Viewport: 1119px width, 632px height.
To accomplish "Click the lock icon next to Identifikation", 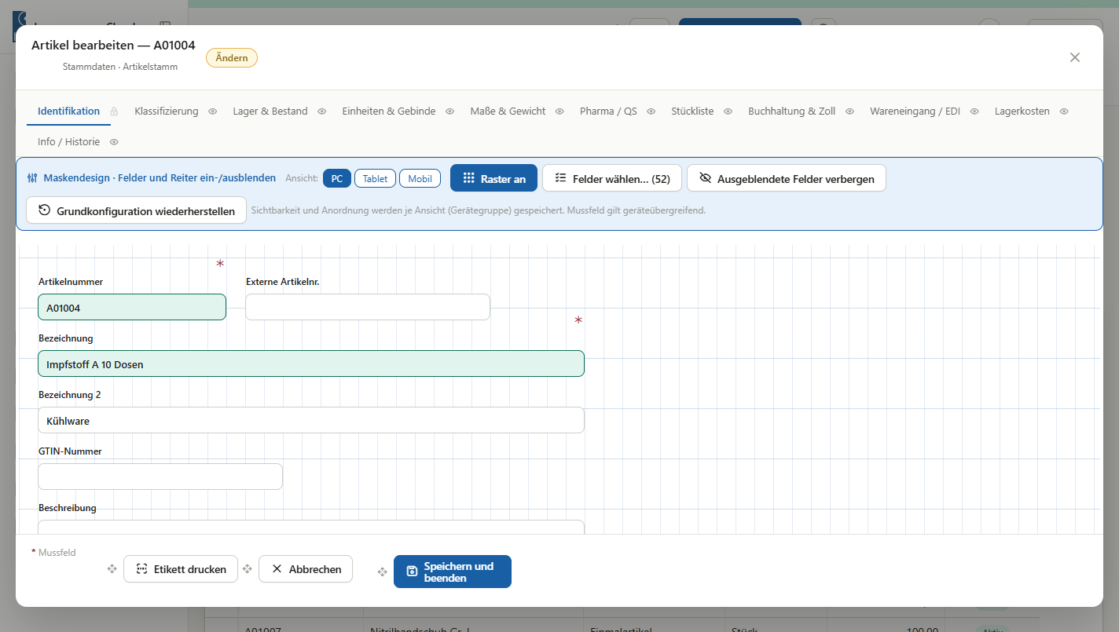I will 114,111.
